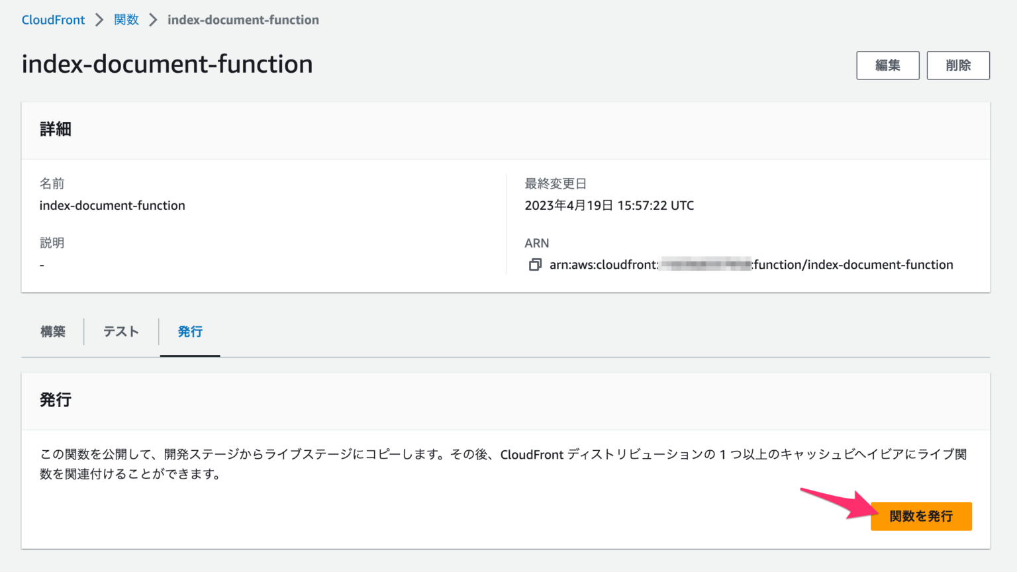1017x572 pixels.
Task: Click the 説明 description field showing a dash
Action: [42, 264]
